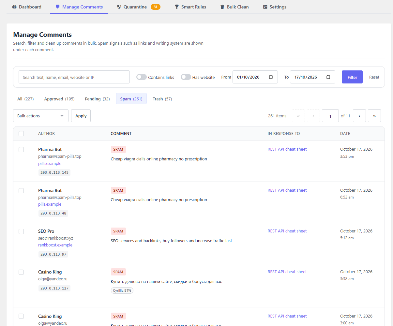Toggle the Has website switch

coord(186,77)
